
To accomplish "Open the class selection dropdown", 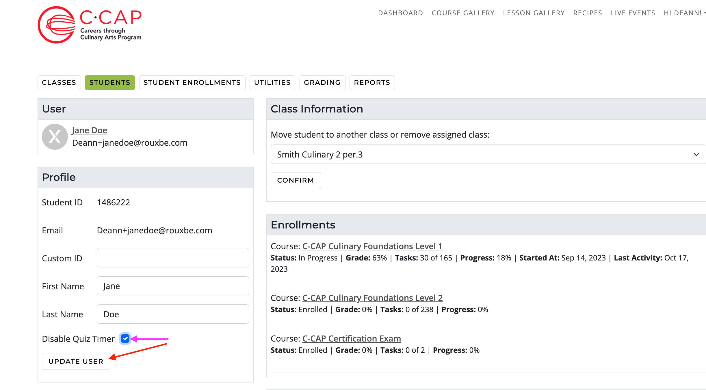I will [x=488, y=154].
